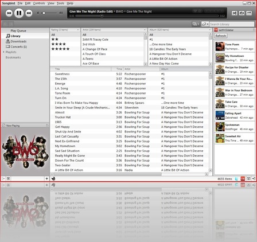This screenshot has width=257, height=242.
Task: Open the search engine selector dropdown
Action: point(205,24)
